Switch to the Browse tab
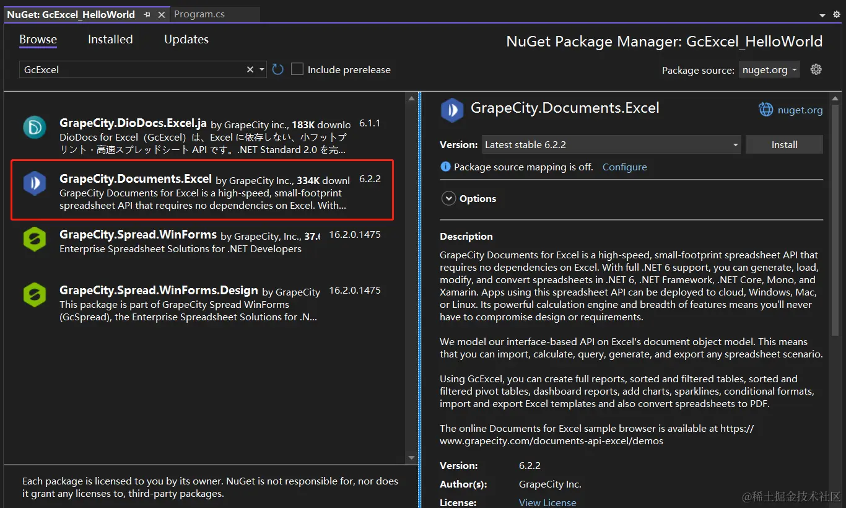The height and width of the screenshot is (508, 846). 38,39
